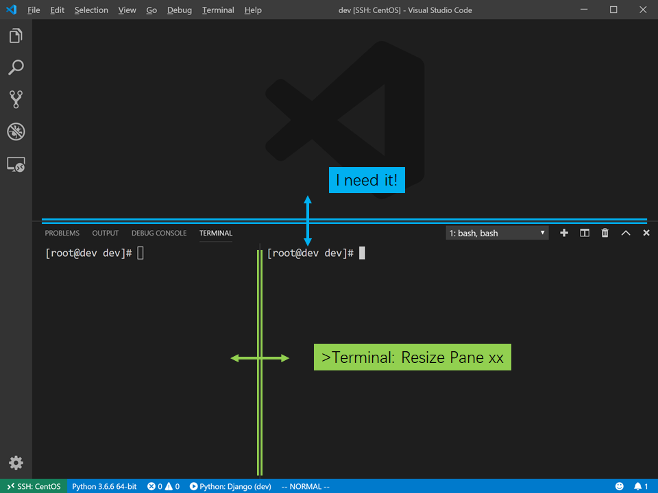Viewport: 658px width, 493px height.
Task: Open the Terminal menu
Action: pyautogui.click(x=217, y=10)
